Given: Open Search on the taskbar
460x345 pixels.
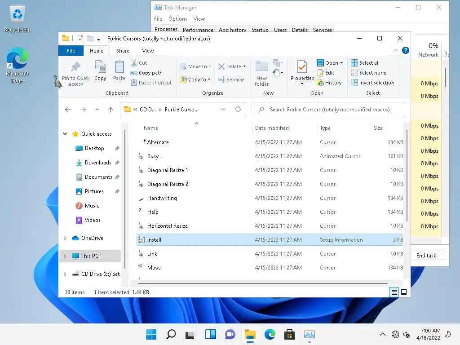Looking at the screenshot, I should 171,334.
